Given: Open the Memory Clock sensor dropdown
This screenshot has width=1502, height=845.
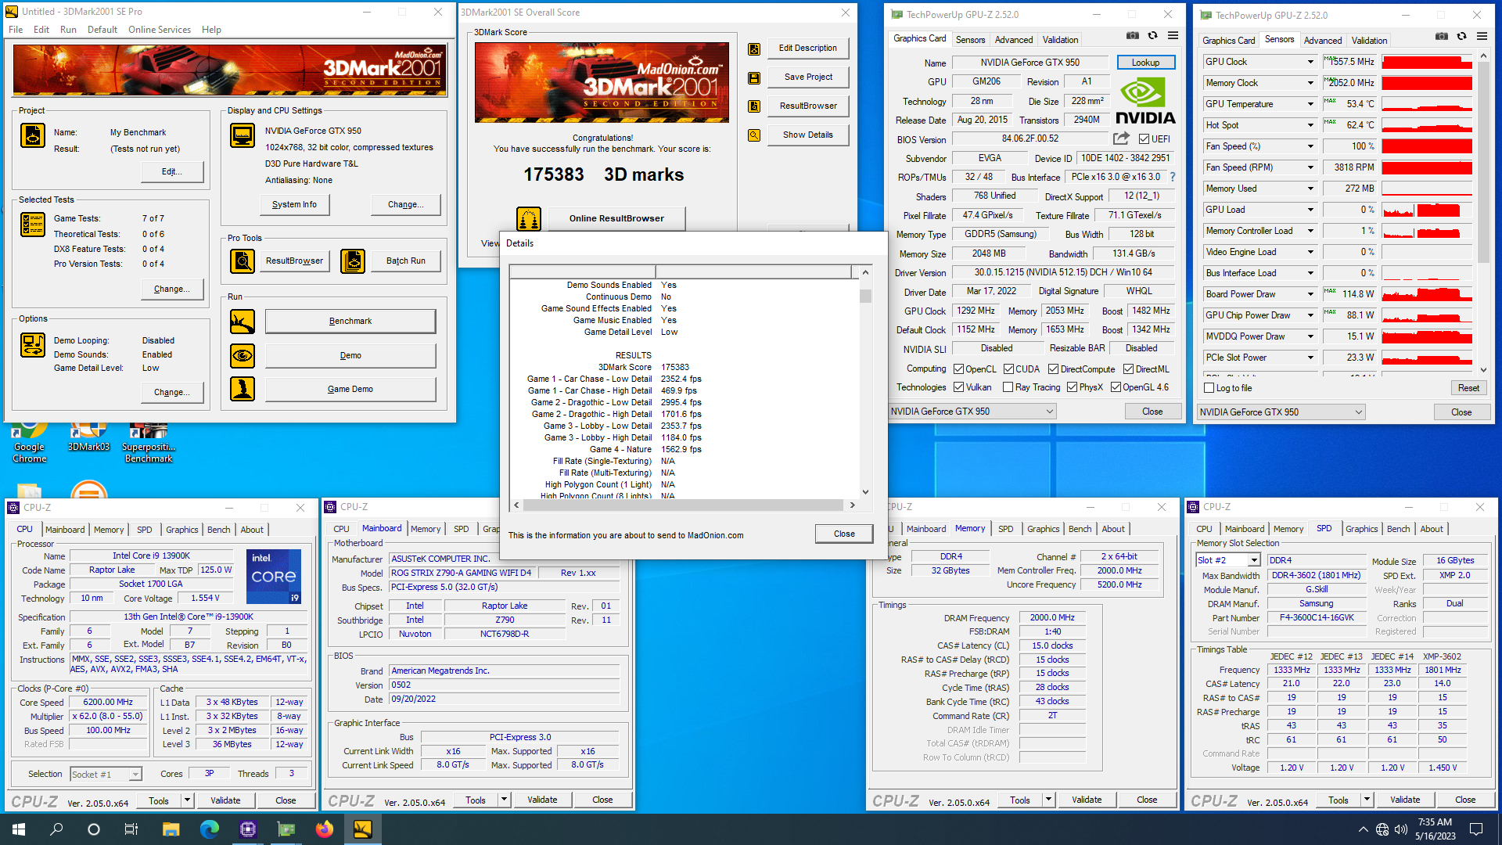Looking at the screenshot, I should (1310, 83).
